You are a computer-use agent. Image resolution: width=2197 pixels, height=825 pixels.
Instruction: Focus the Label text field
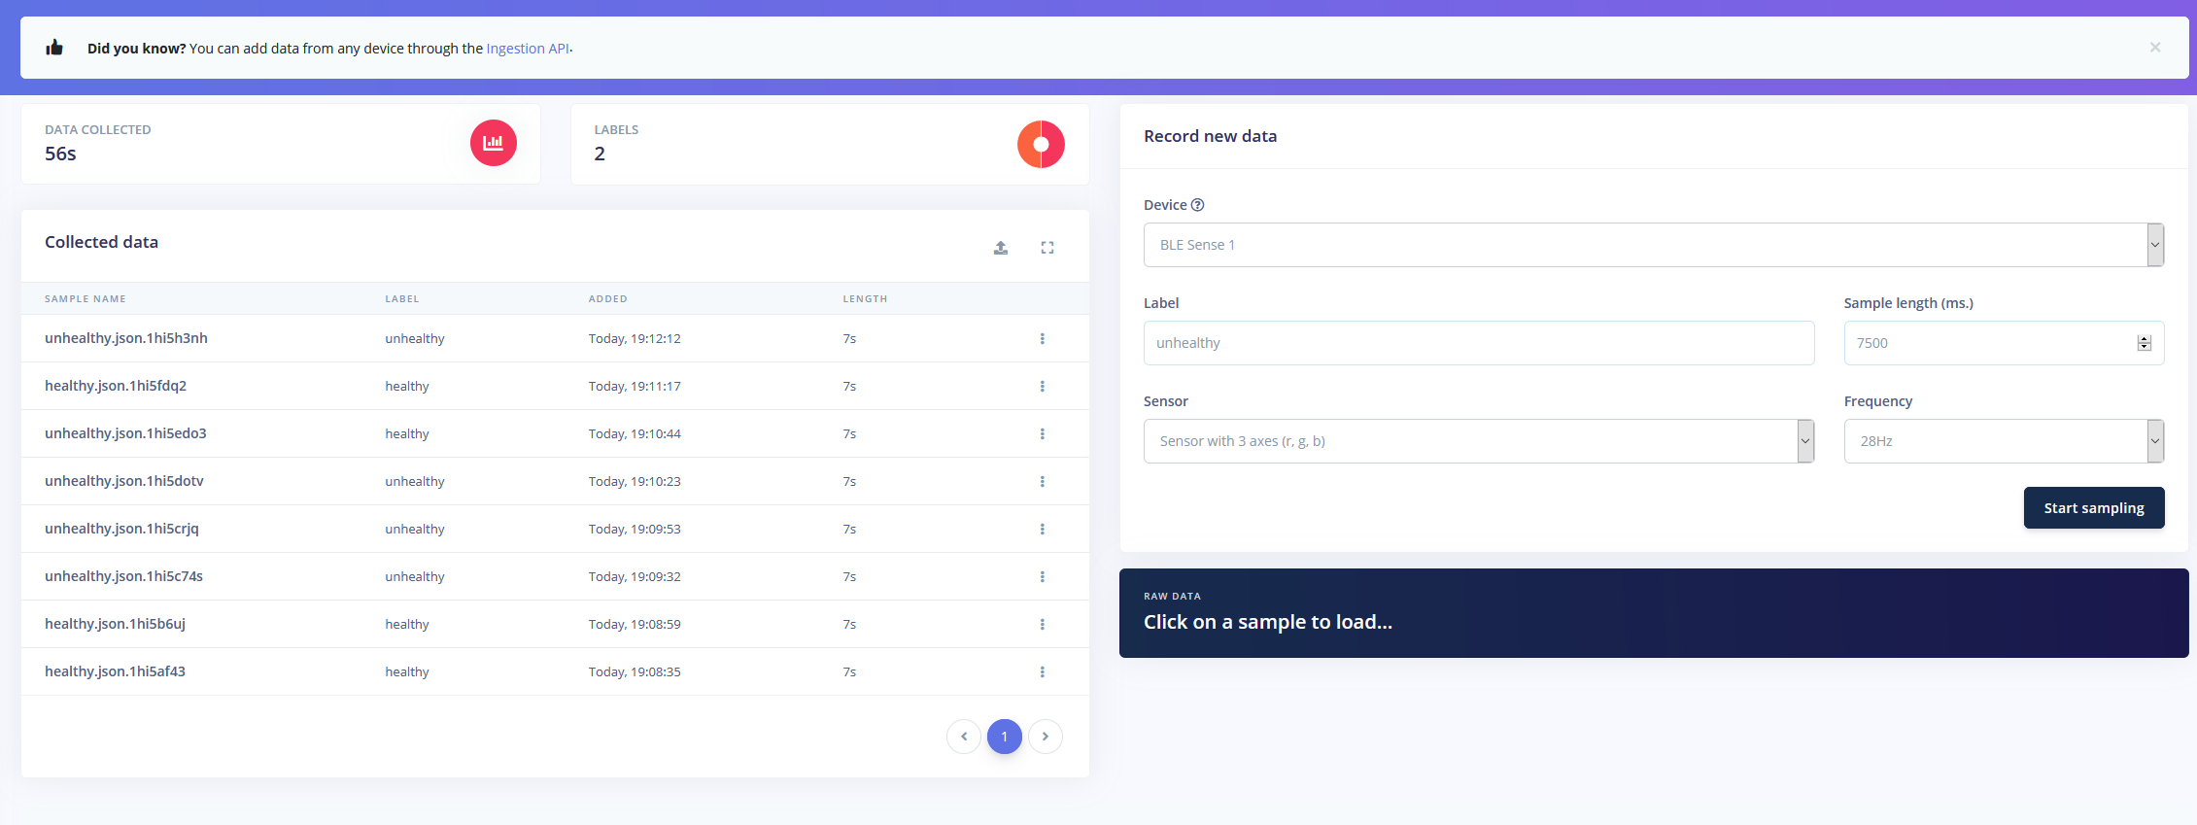[1478, 343]
